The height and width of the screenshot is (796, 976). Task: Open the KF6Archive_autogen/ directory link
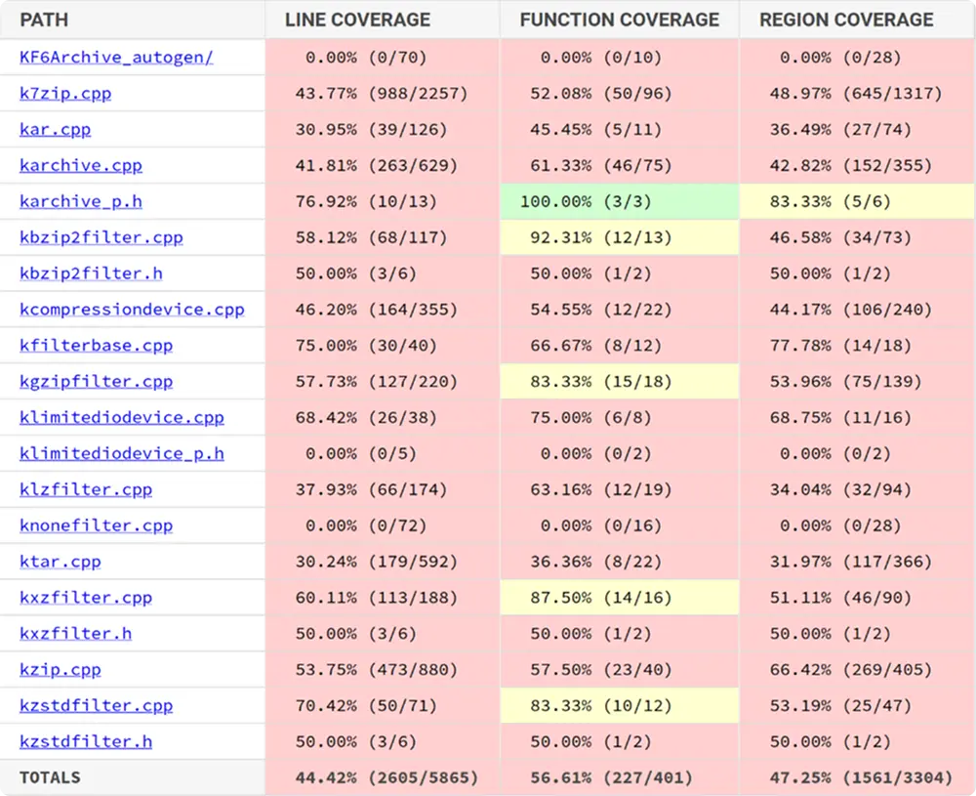pyautogui.click(x=116, y=58)
